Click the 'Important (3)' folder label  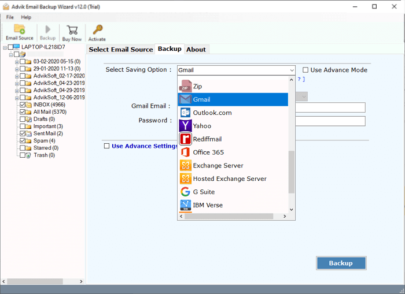coord(48,126)
